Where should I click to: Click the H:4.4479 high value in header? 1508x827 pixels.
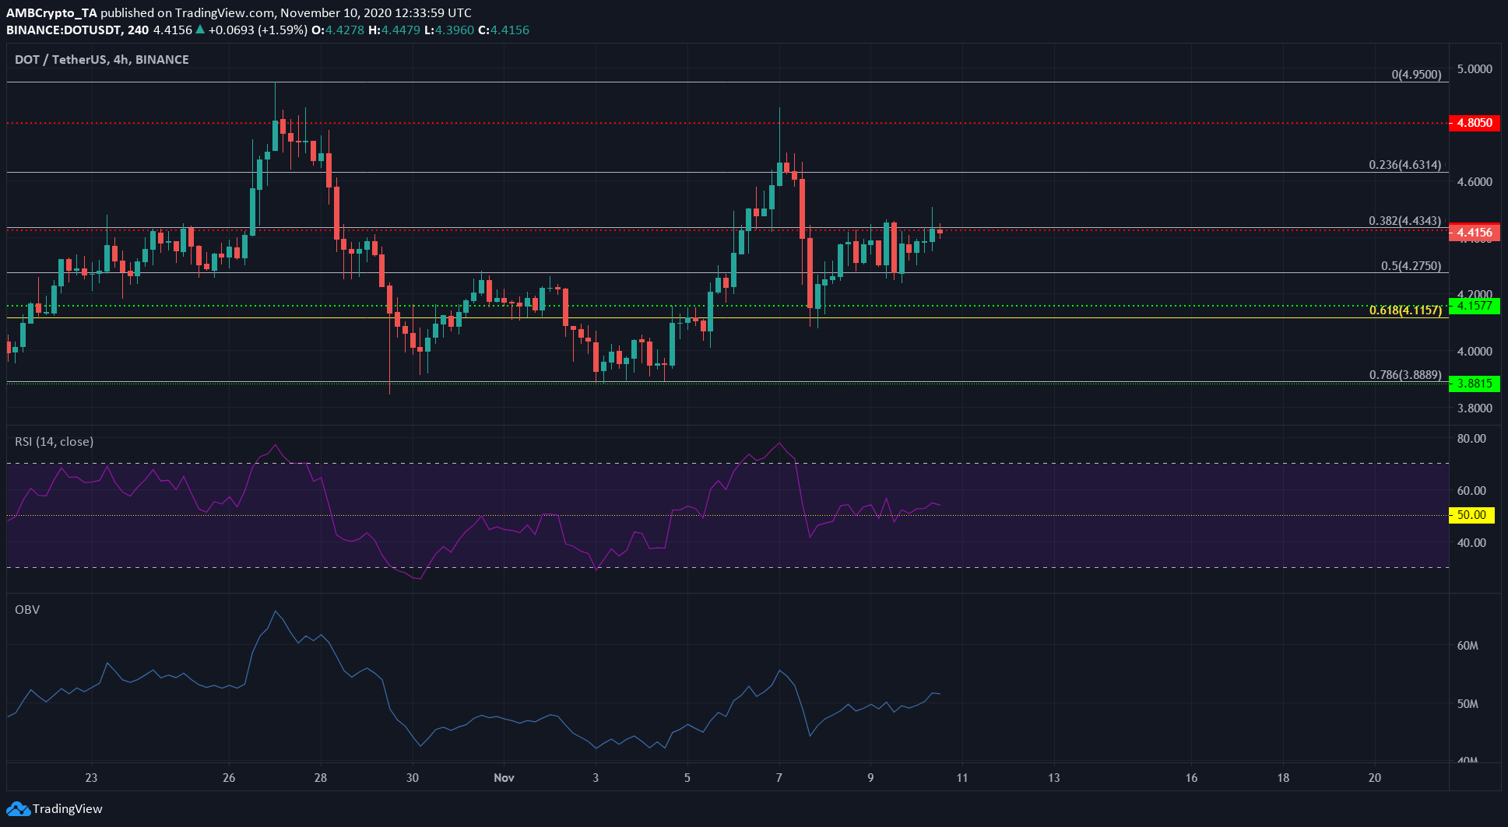coord(394,30)
